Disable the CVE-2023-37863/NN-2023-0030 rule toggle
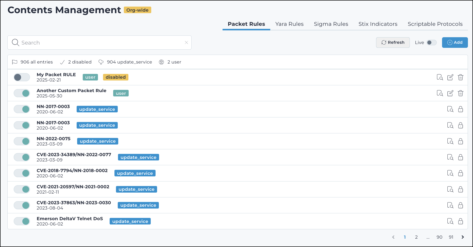 pos(22,205)
